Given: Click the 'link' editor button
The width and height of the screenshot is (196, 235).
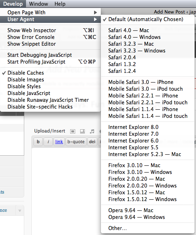Looking at the screenshot, I should [x=59, y=142].
